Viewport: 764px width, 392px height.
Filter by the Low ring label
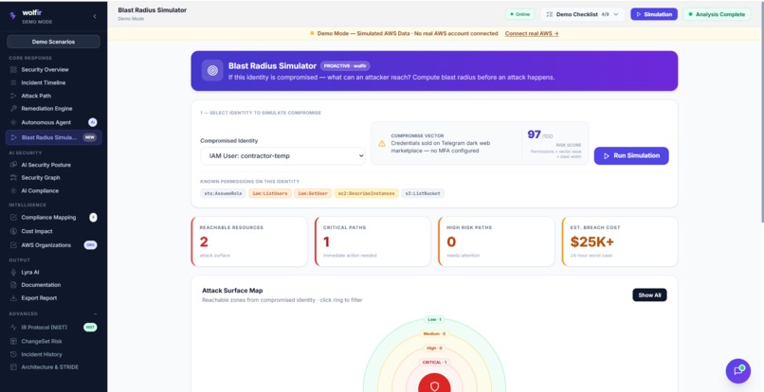(434, 319)
